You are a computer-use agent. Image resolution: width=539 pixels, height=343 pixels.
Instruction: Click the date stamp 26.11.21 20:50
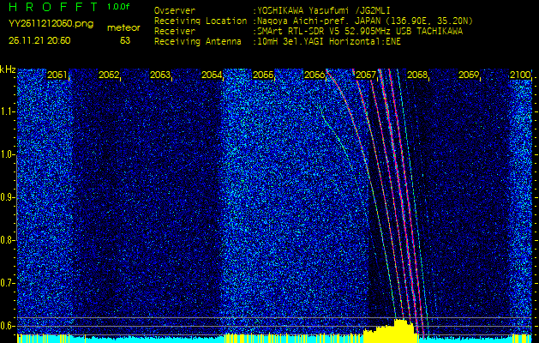(x=40, y=40)
